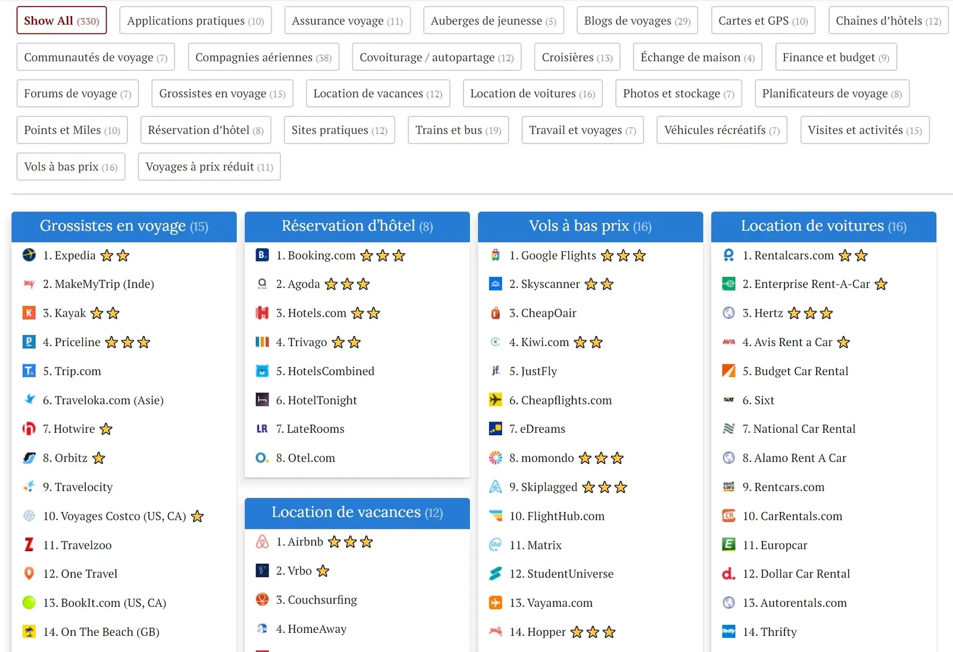The height and width of the screenshot is (652, 953).
Task: Click the Vayama.com logo icon
Action: pos(496,603)
